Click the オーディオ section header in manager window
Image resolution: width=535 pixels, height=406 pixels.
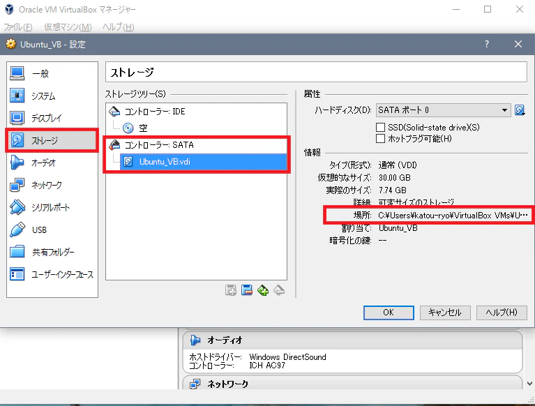352,340
